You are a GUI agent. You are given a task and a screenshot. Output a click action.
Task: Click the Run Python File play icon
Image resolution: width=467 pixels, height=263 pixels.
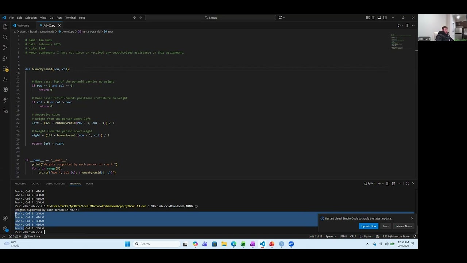pos(399,26)
